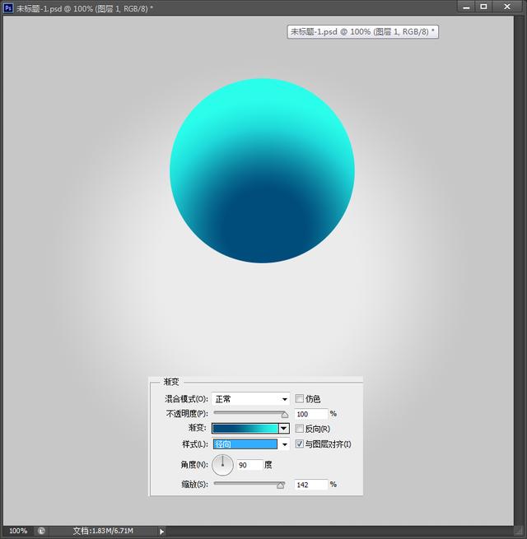The image size is (527, 539).
Task: Click the 不透明度 slider handle
Action: [x=284, y=415]
